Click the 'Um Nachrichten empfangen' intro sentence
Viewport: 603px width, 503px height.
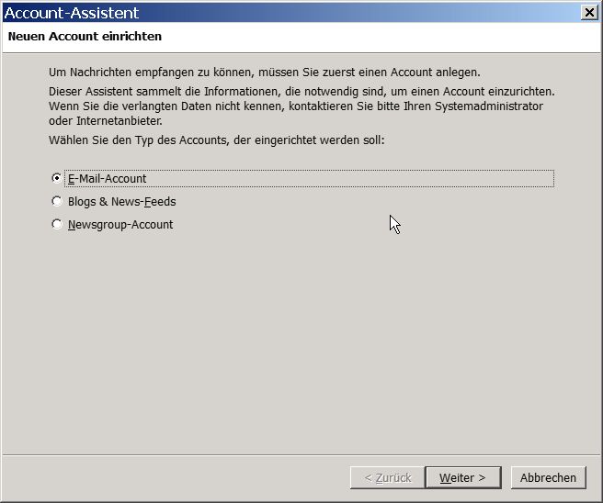coord(265,73)
